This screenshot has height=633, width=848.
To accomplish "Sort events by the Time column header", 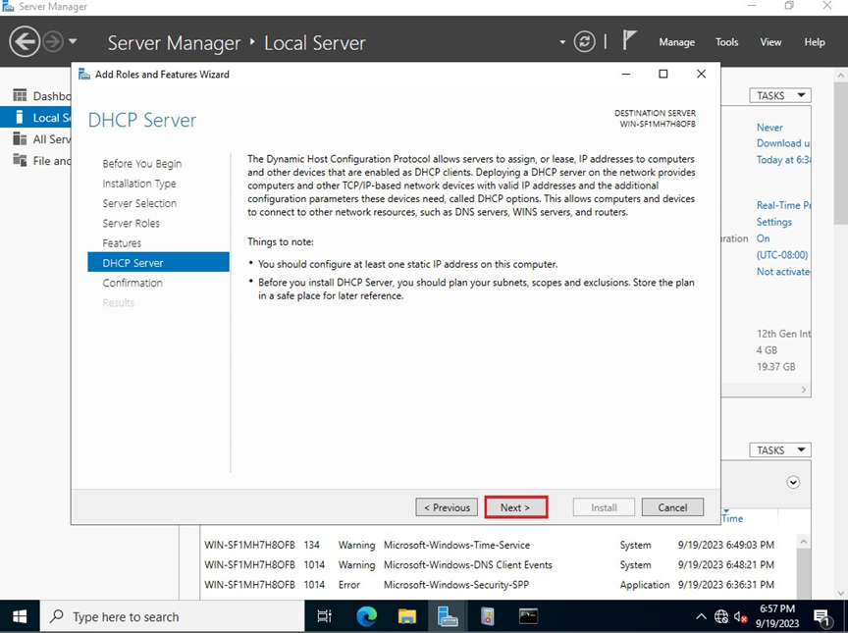I will 732,518.
